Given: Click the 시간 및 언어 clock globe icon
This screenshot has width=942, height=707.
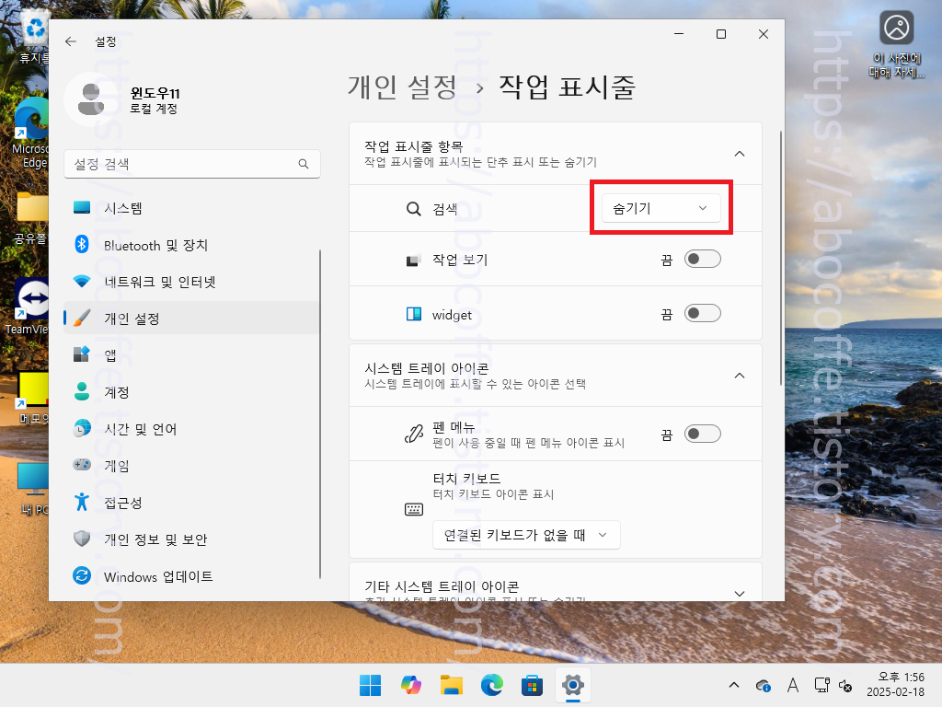Looking at the screenshot, I should (x=82, y=429).
